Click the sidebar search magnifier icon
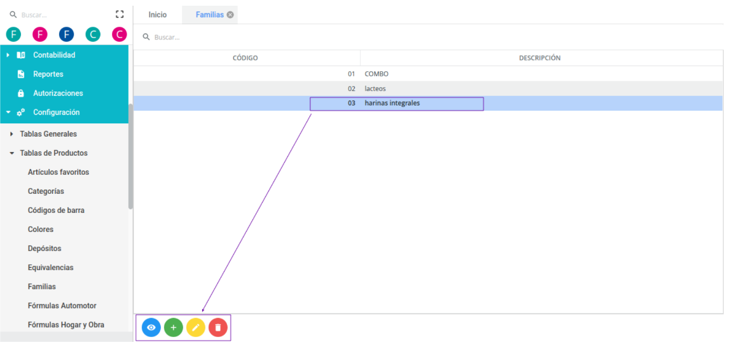Image resolution: width=730 pixels, height=342 pixels. pyautogui.click(x=13, y=15)
